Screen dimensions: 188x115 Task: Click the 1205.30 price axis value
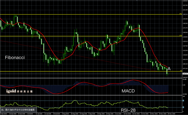click(185, 14)
